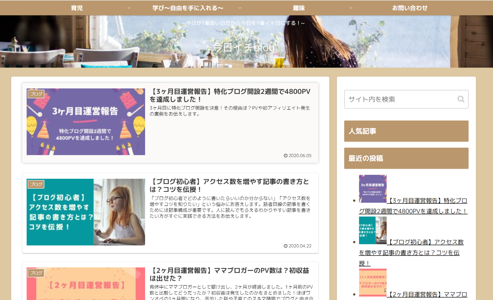Image resolution: width=493 pixels, height=300 pixels.
Task: Open sidebar link 3ヶ月目運営報告 recent post
Action: 413,206
